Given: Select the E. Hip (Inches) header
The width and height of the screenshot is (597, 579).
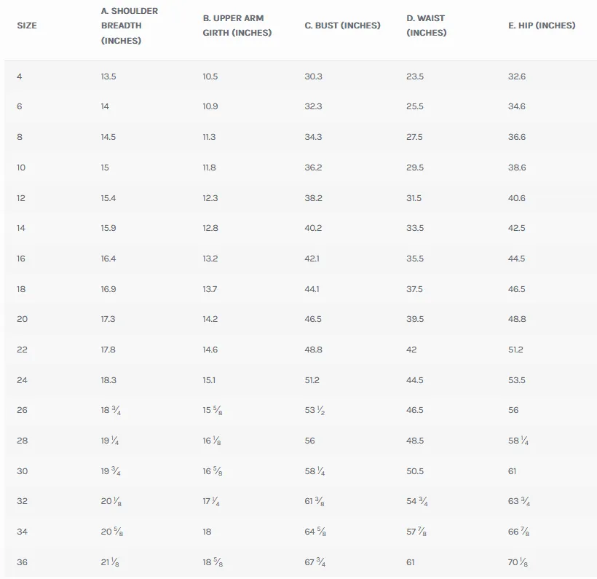Looking at the screenshot, I should (x=542, y=25).
